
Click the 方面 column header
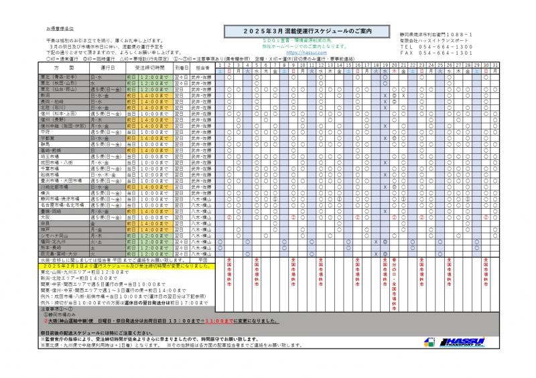click(x=64, y=68)
